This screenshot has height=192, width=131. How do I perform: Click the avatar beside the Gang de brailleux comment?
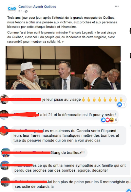[6, 152]
